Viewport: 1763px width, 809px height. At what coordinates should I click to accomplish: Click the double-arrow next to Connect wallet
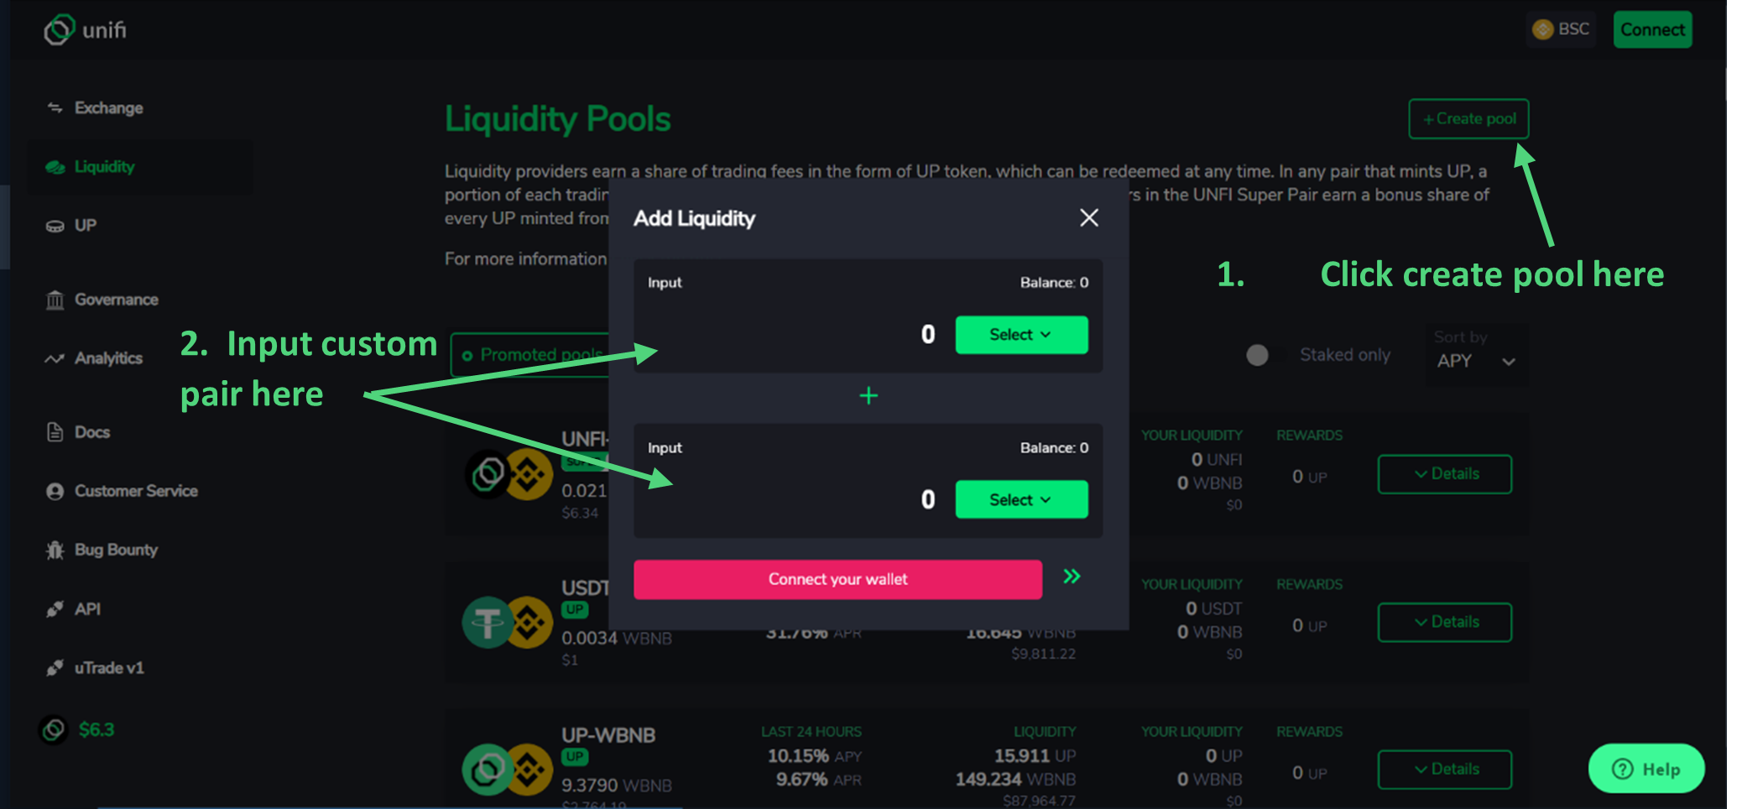point(1072,577)
